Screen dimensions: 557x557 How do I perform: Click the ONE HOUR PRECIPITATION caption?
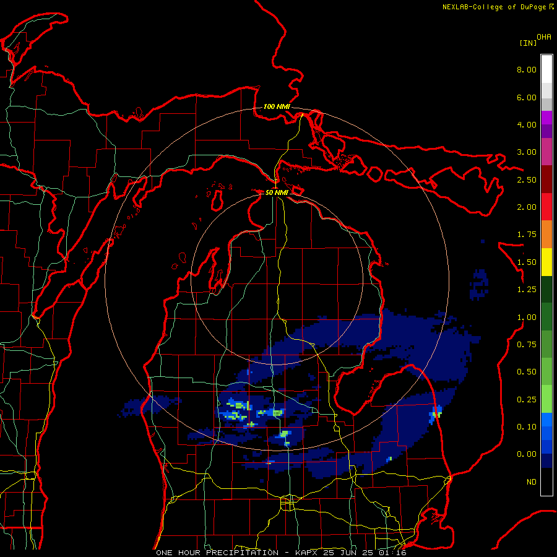click(217, 553)
